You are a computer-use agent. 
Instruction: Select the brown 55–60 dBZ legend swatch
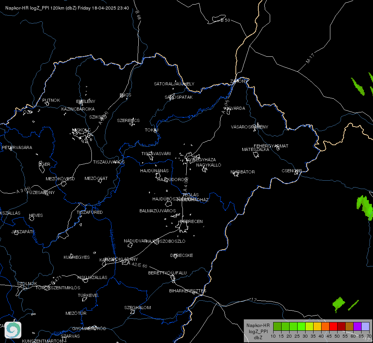349,327
